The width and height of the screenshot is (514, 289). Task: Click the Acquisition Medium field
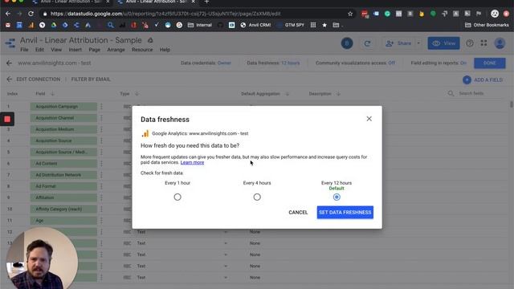point(63,129)
